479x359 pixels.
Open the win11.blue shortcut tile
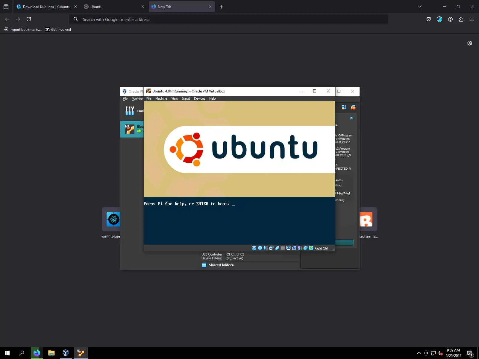coord(111,223)
